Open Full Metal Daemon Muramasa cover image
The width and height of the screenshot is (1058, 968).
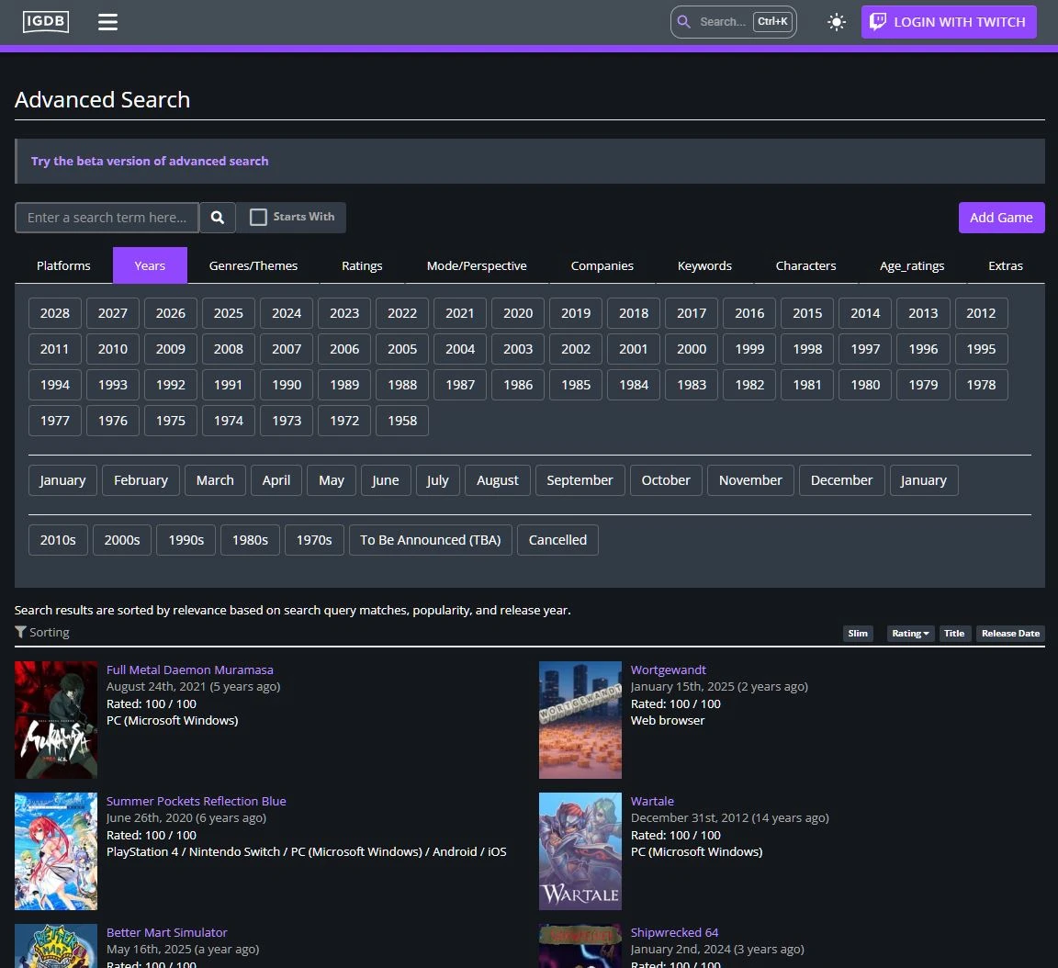(x=56, y=720)
